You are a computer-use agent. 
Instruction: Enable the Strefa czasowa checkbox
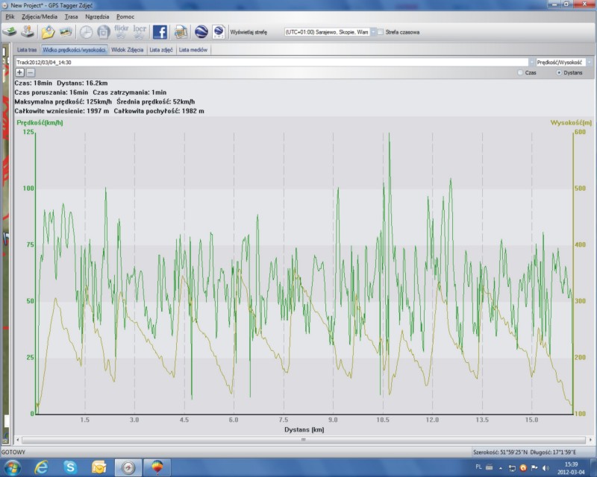tap(381, 32)
